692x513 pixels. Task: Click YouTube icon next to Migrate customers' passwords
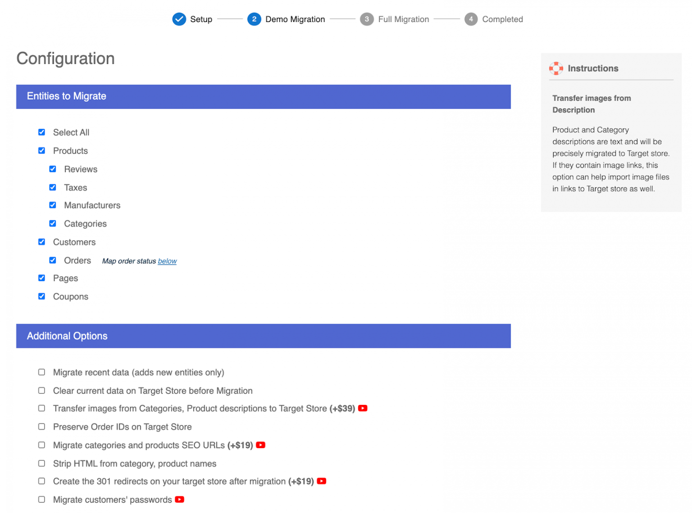[x=179, y=499]
